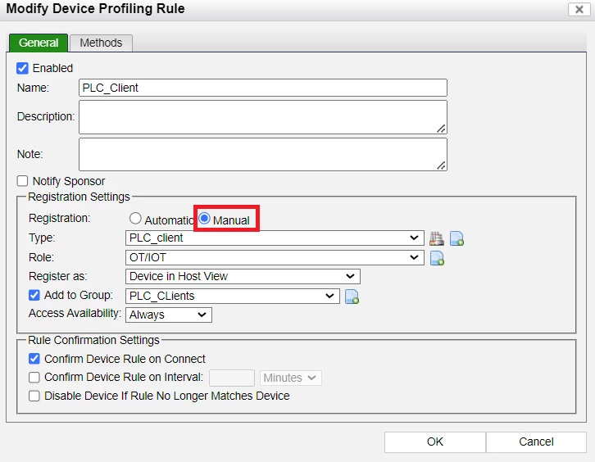This screenshot has width=595, height=462.
Task: Enable Disable Device If Rule No Longer Matches
Action: coord(34,396)
